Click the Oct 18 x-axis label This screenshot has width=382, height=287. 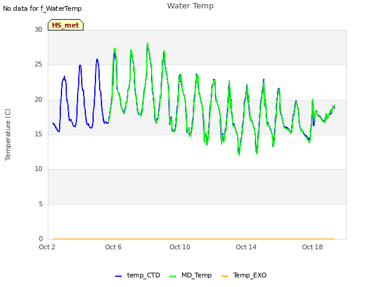coord(312,247)
